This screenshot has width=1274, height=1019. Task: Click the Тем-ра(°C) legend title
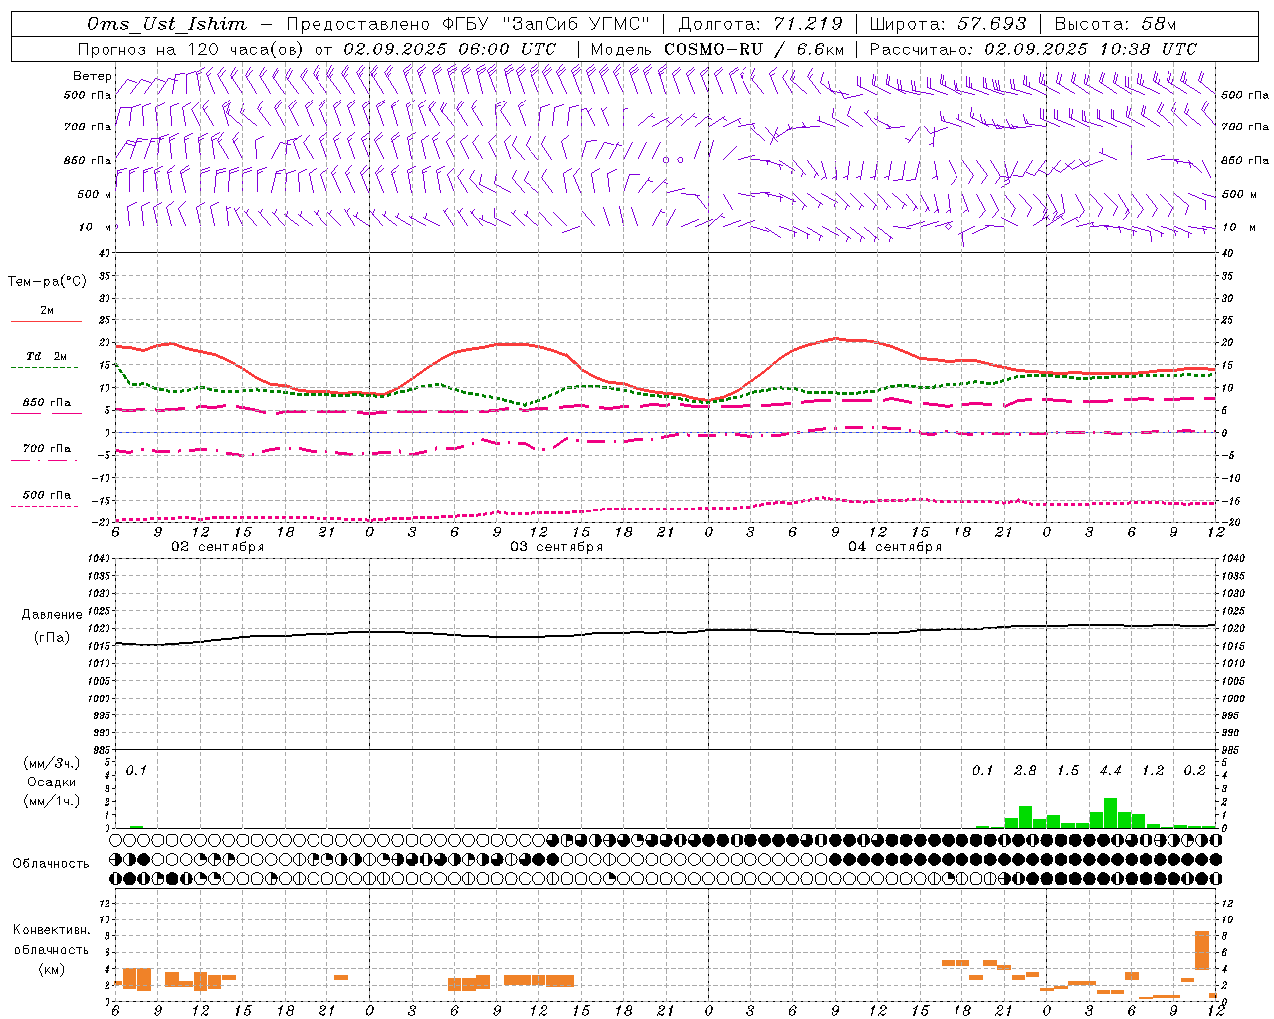pos(47,281)
